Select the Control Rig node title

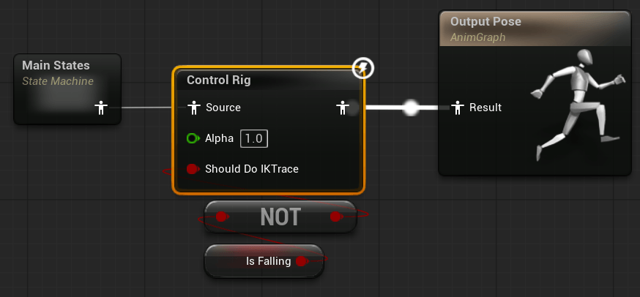218,80
